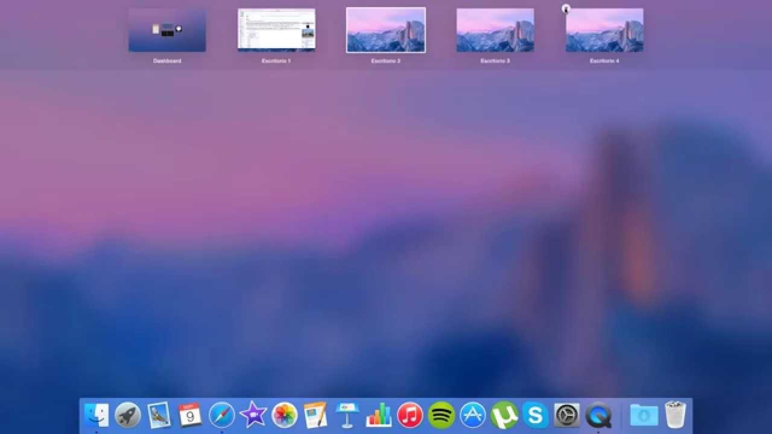Open Safari from the Dock
The width and height of the screenshot is (772, 434).
pos(221,415)
